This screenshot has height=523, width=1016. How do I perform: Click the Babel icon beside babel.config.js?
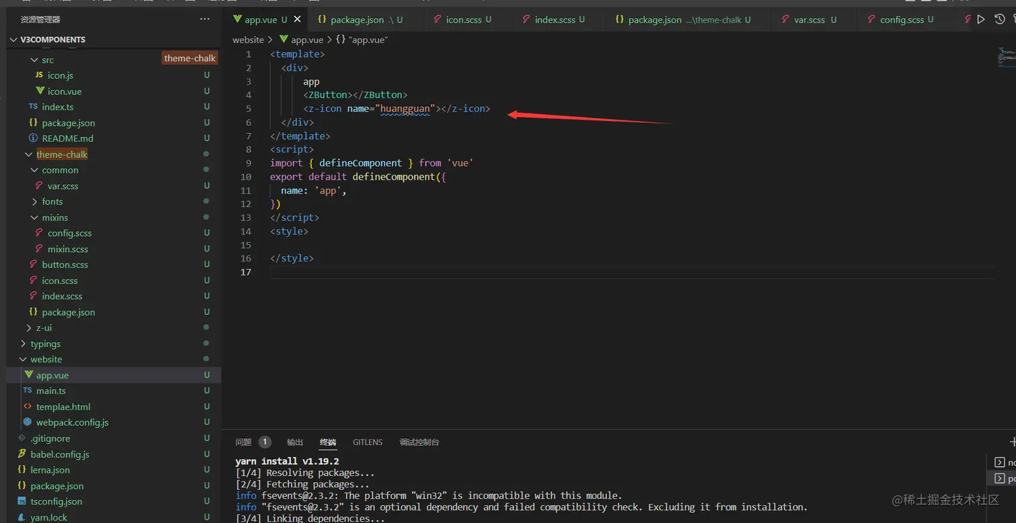point(22,454)
